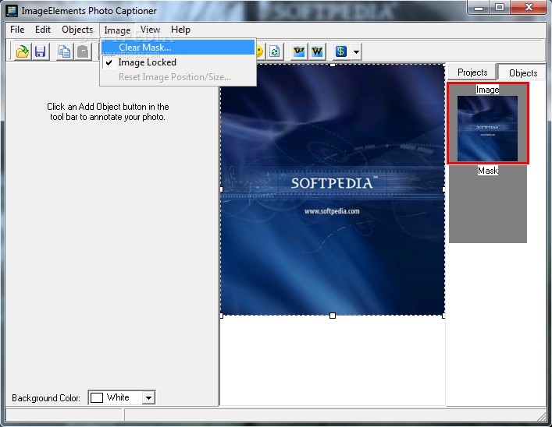Click the Softpedia photo on the canvas

pyautogui.click(x=333, y=190)
